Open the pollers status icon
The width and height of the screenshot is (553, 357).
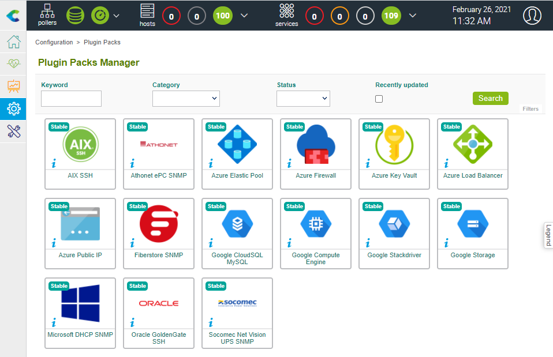[x=47, y=15]
